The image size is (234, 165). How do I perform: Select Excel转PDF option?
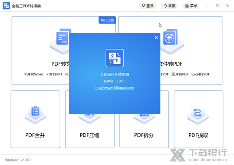pos(200,74)
